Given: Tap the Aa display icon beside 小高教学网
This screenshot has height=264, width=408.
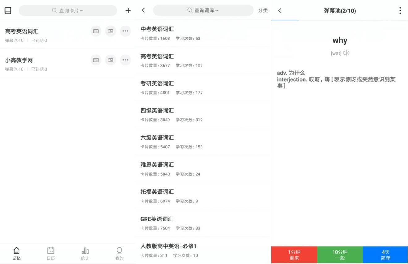Looking at the screenshot, I should pyautogui.click(x=111, y=60).
